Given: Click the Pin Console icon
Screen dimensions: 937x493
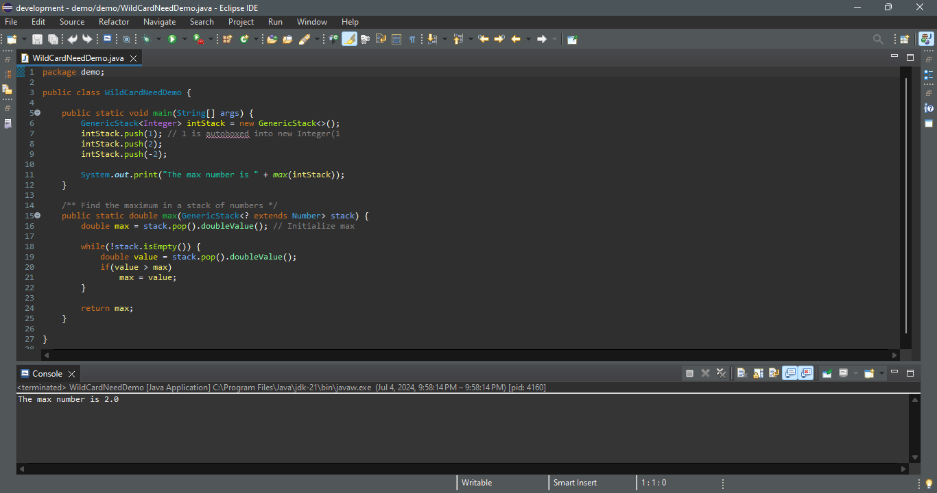Looking at the screenshot, I should tap(827, 373).
